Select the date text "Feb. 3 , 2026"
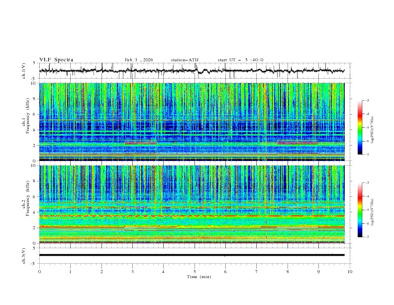 (x=139, y=60)
